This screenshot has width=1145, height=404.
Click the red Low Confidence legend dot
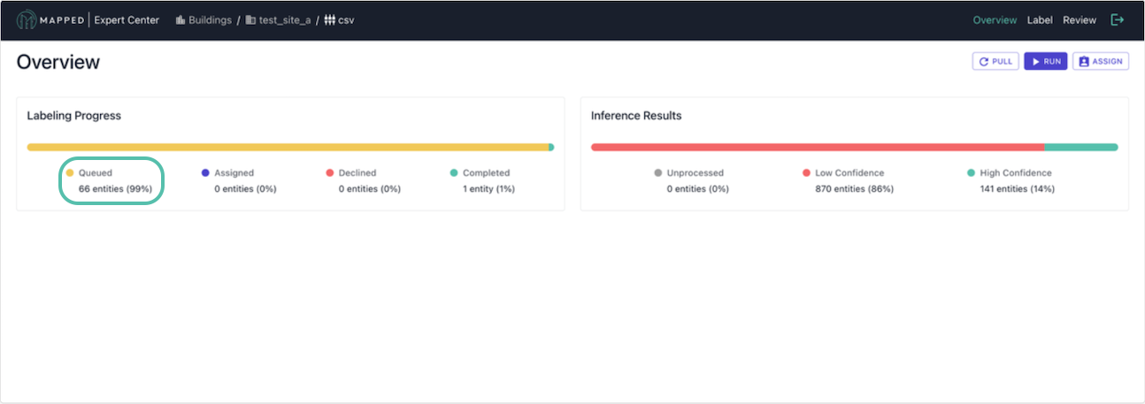tap(807, 173)
